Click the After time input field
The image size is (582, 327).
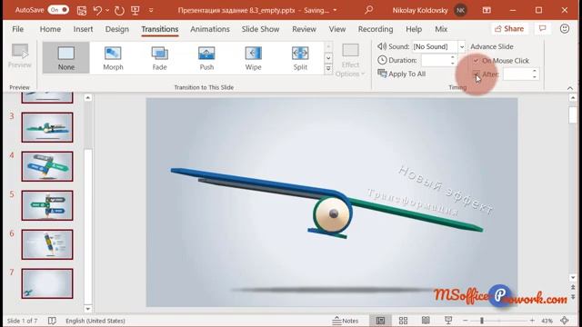point(517,74)
